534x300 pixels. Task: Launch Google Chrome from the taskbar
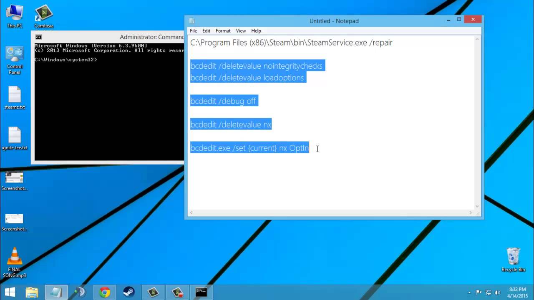104,292
